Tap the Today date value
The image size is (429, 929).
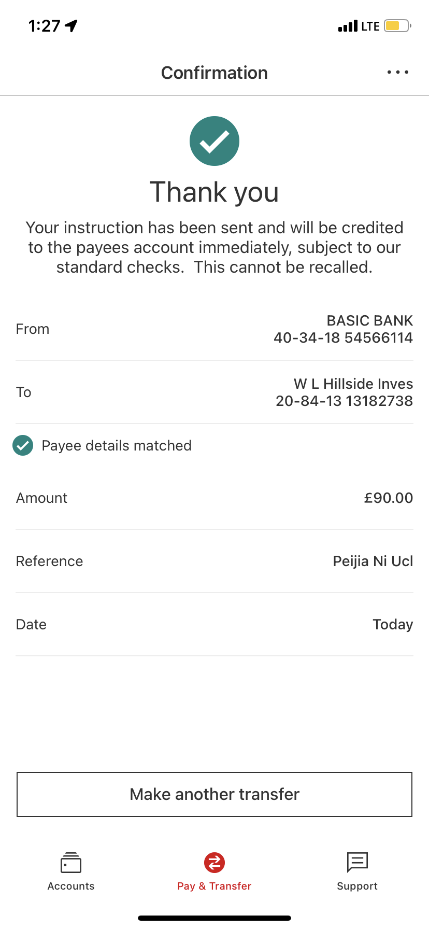(x=392, y=625)
